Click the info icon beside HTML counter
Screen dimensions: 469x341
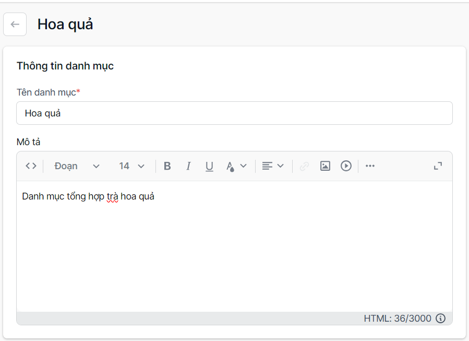(440, 319)
